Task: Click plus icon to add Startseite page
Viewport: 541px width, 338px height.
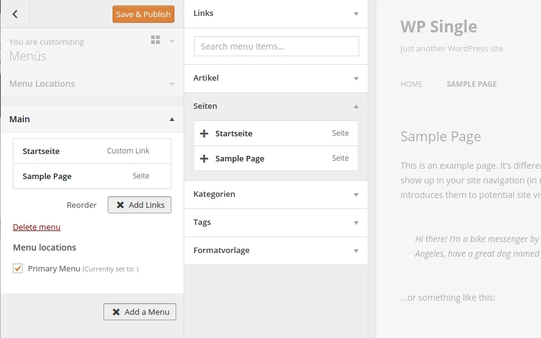Action: 204,133
